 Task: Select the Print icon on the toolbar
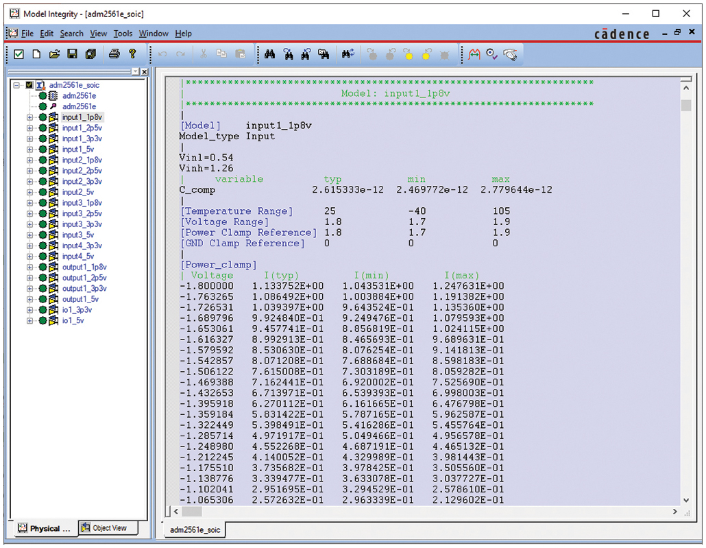(114, 53)
